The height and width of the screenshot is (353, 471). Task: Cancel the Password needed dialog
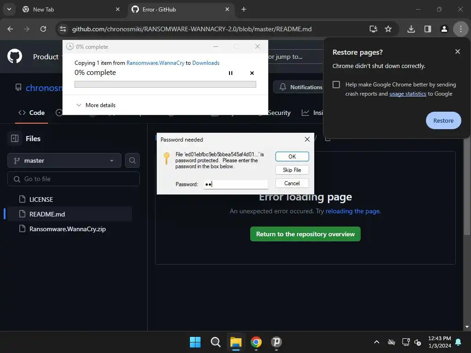(292, 183)
